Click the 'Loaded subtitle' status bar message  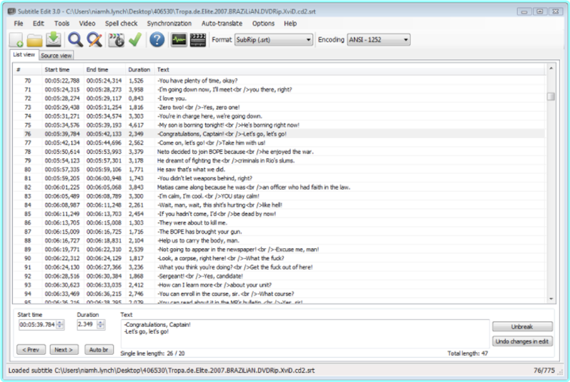coord(162,371)
